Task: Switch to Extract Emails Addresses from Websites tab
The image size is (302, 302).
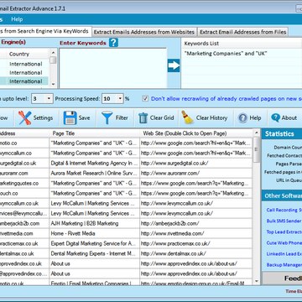Action: click(x=144, y=32)
